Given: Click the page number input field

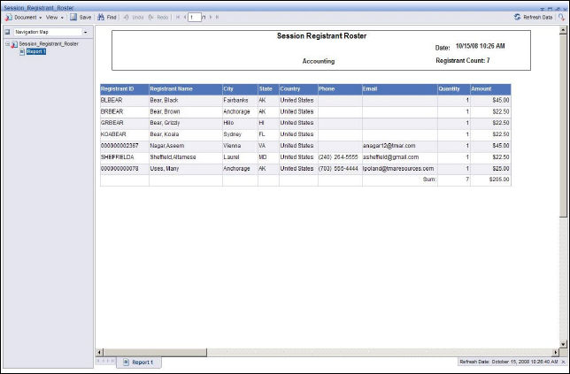Looking at the screenshot, I should [194, 17].
